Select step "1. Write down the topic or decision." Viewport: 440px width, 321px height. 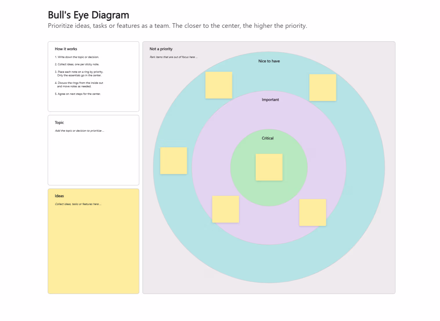[x=77, y=57]
